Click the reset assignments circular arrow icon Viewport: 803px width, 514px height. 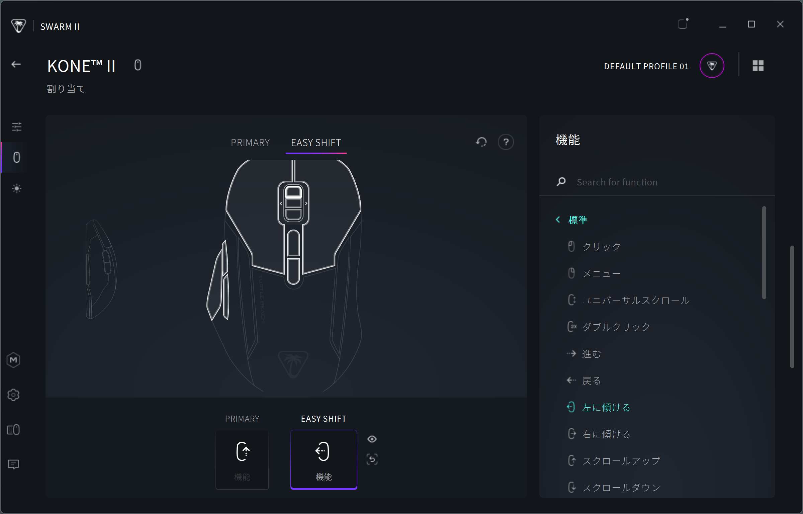(481, 142)
